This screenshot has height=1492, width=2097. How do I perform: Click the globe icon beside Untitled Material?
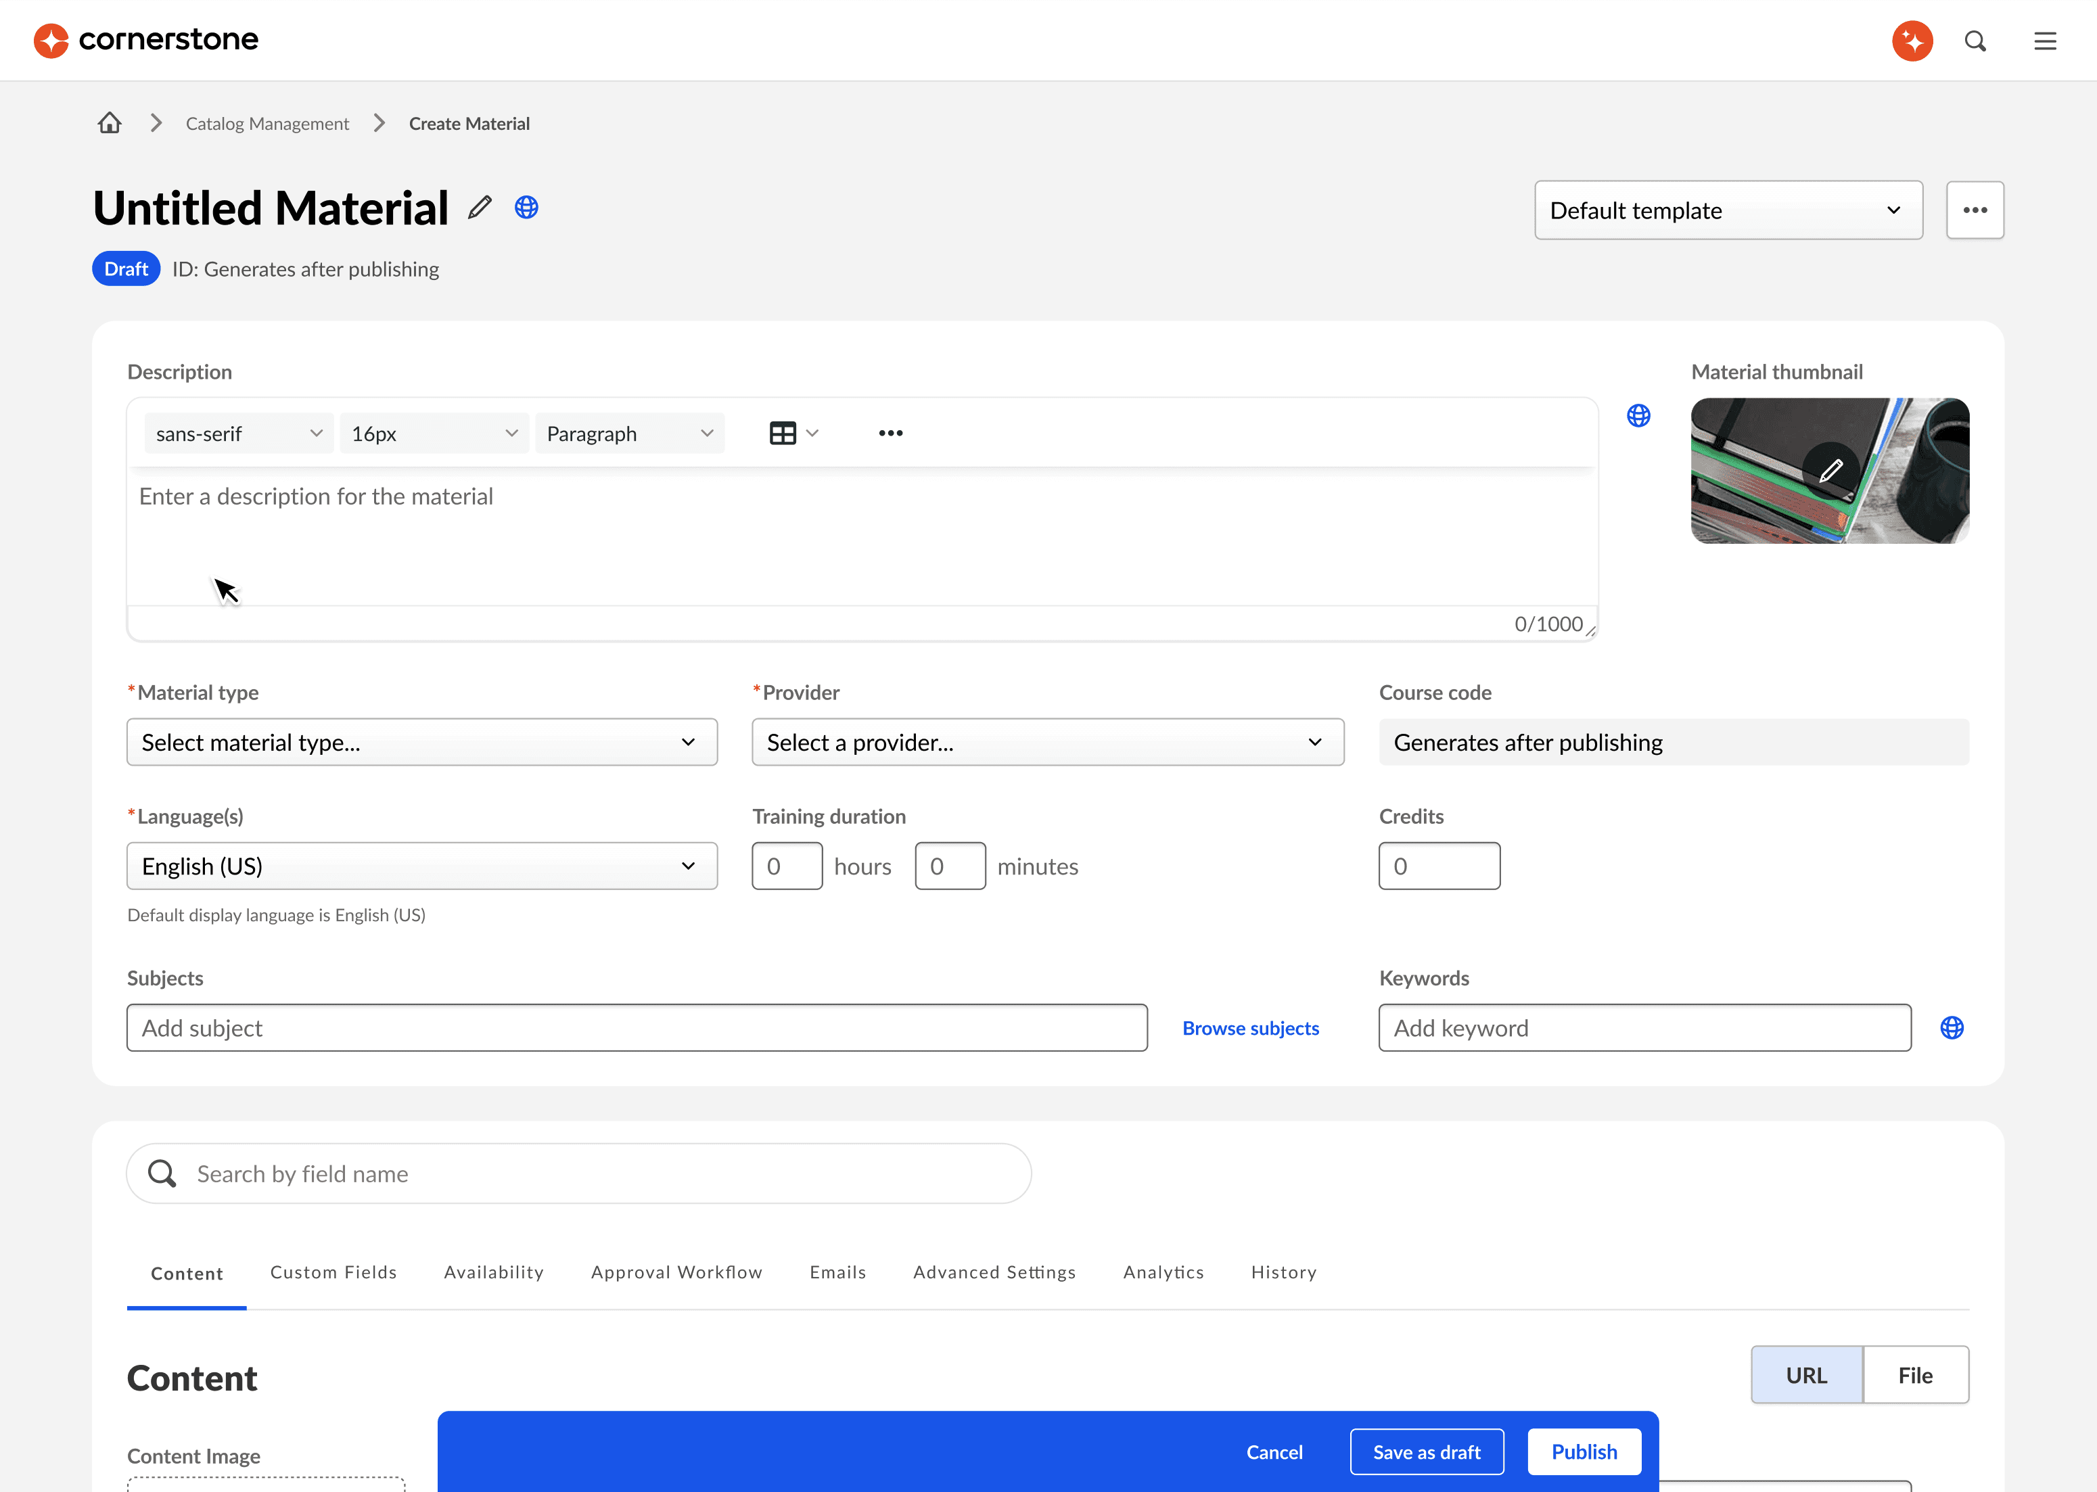pos(526,208)
